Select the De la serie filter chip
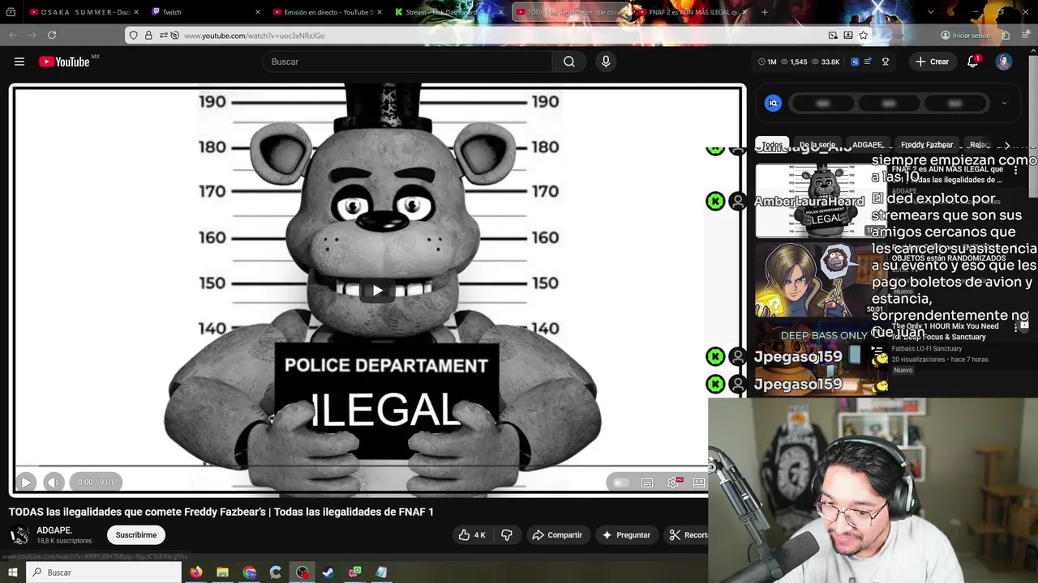This screenshot has width=1038, height=583. pos(817,145)
